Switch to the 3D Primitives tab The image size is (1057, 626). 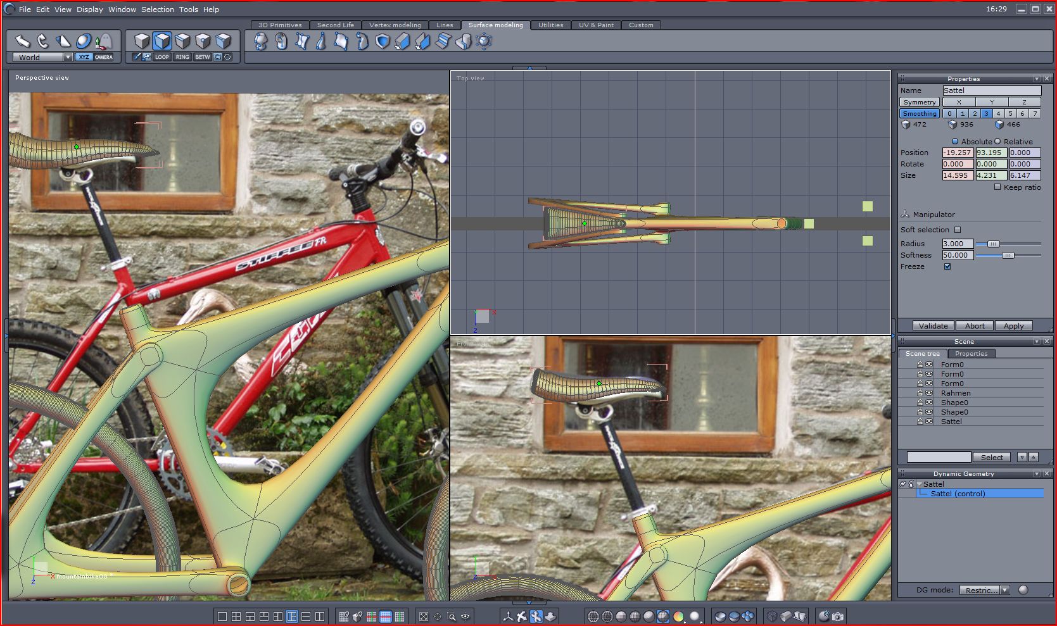pyautogui.click(x=280, y=25)
